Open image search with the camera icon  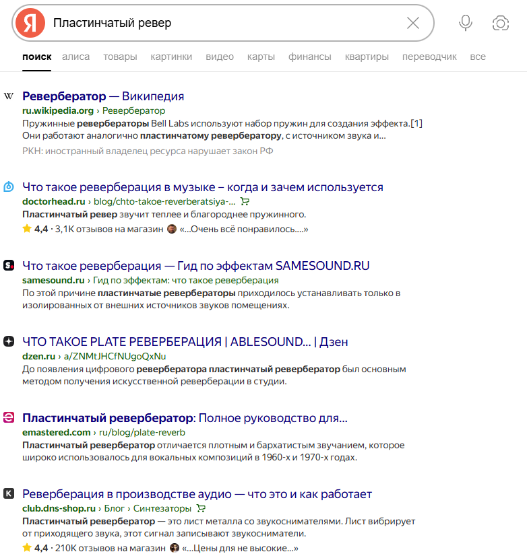(x=501, y=23)
